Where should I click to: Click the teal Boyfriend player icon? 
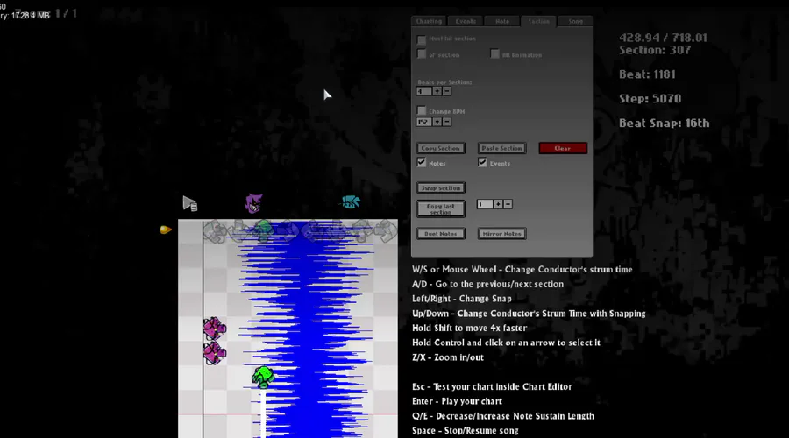pyautogui.click(x=351, y=202)
